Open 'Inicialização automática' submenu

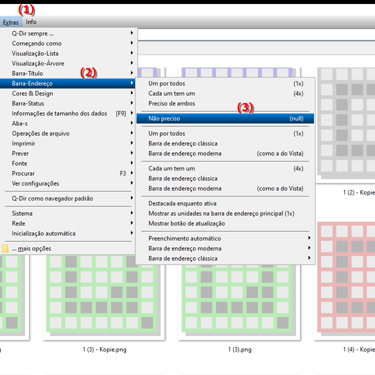click(x=68, y=233)
